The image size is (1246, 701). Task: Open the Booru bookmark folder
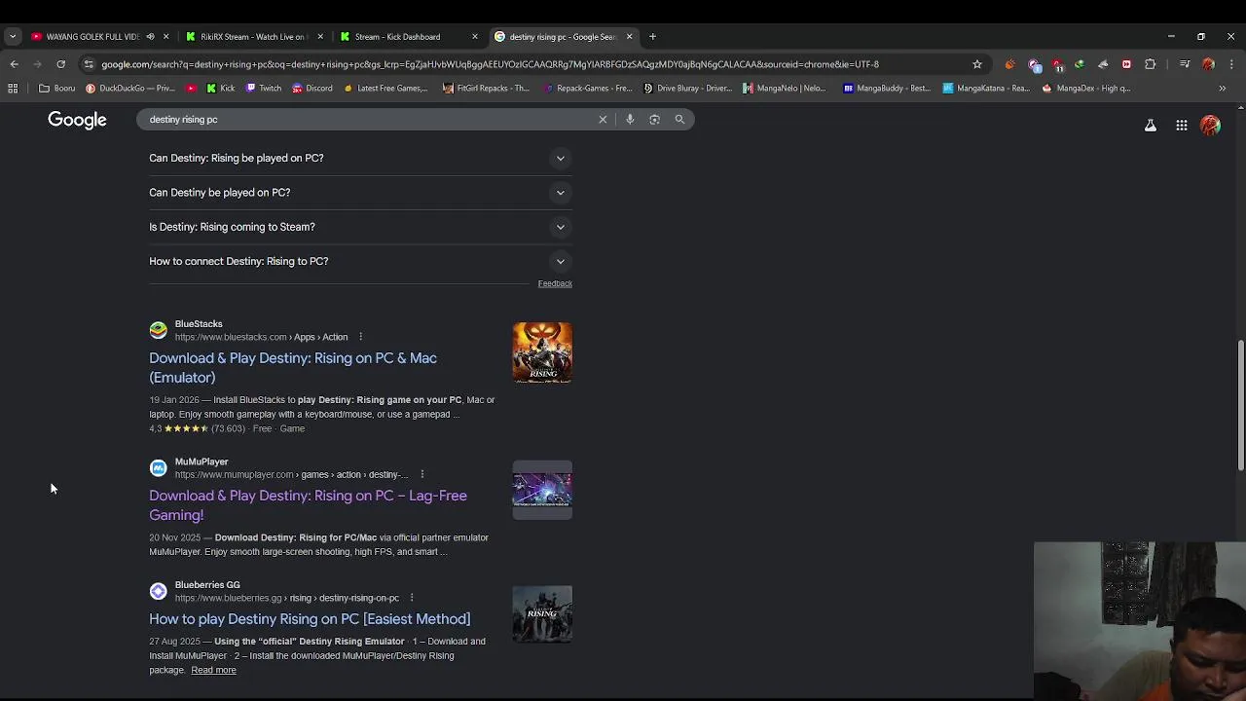56,88
